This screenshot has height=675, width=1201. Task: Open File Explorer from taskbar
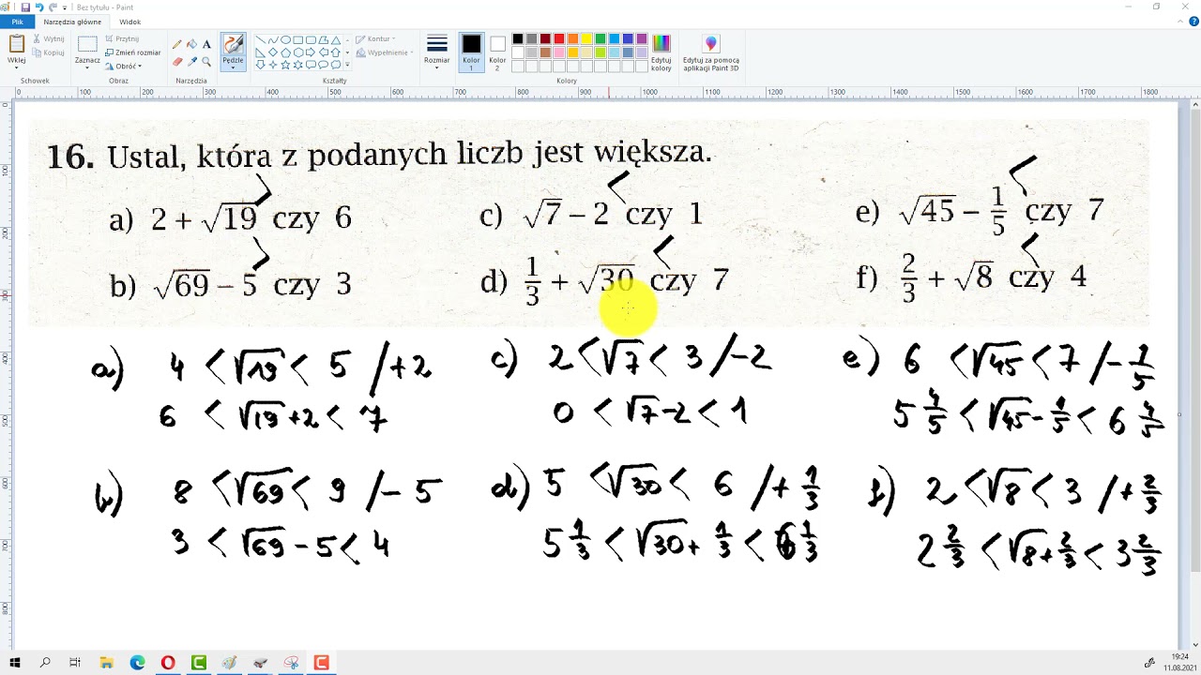[x=106, y=663]
